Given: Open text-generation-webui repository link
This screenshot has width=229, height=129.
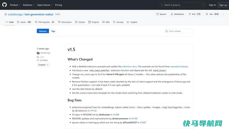Looking at the screenshot, I should point(39,14).
